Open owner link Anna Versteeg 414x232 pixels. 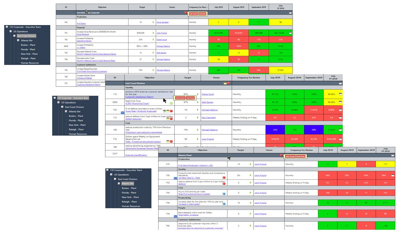[162, 22]
